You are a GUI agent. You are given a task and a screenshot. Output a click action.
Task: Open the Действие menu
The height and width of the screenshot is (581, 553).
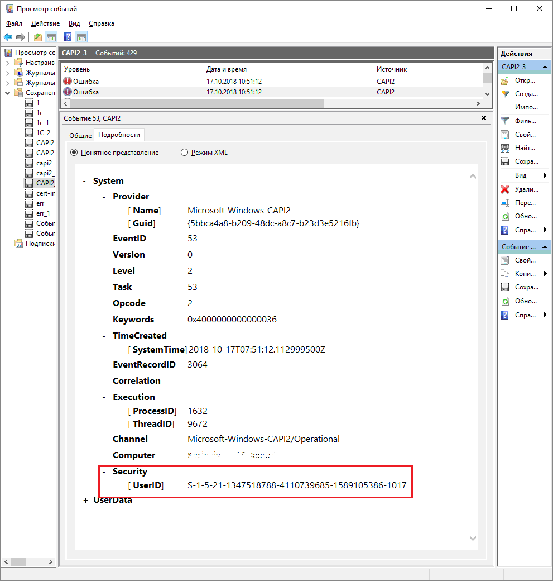click(46, 23)
